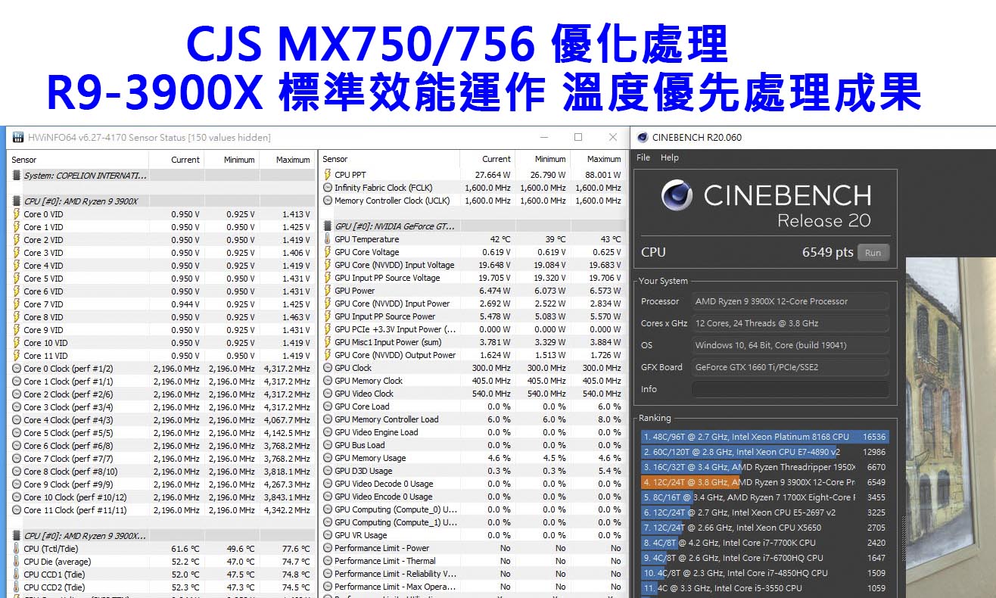The width and height of the screenshot is (996, 598).
Task: Click the GPU Clock icon
Action: click(x=328, y=368)
